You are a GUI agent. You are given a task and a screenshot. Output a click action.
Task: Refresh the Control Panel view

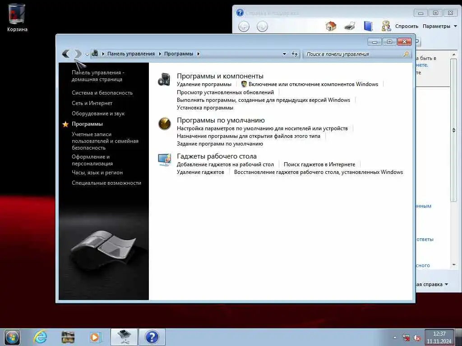(294, 54)
